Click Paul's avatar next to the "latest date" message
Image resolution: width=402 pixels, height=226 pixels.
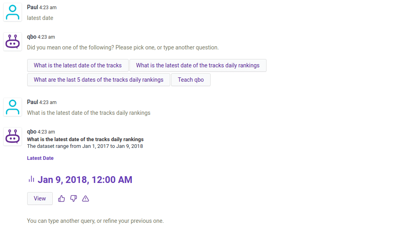[13, 12]
